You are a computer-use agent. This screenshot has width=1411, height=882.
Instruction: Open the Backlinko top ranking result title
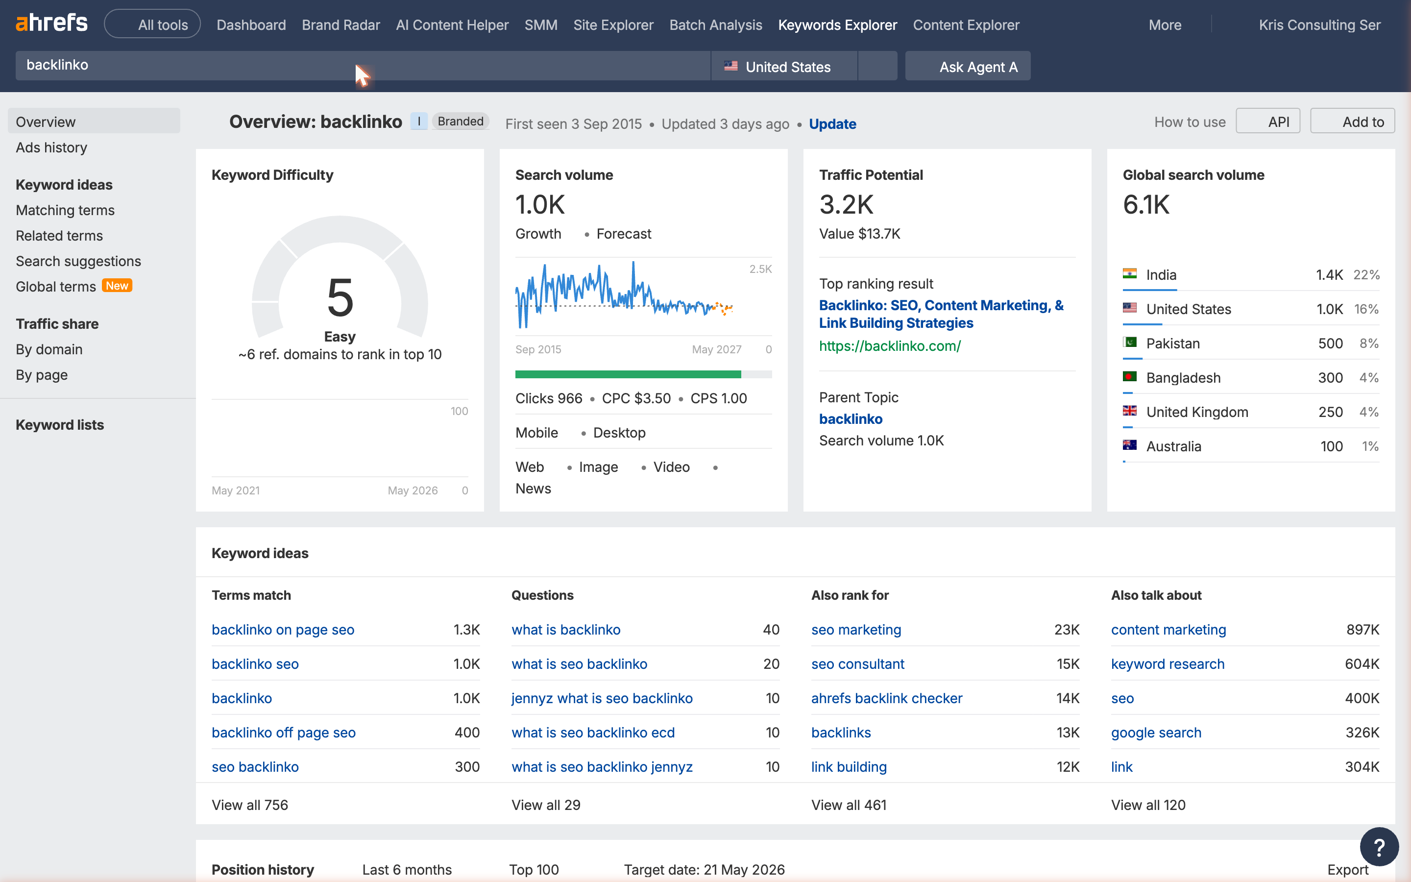(x=941, y=314)
